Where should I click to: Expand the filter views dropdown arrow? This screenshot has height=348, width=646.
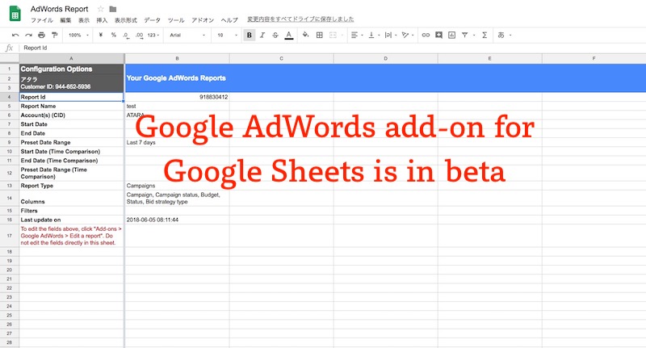click(474, 36)
